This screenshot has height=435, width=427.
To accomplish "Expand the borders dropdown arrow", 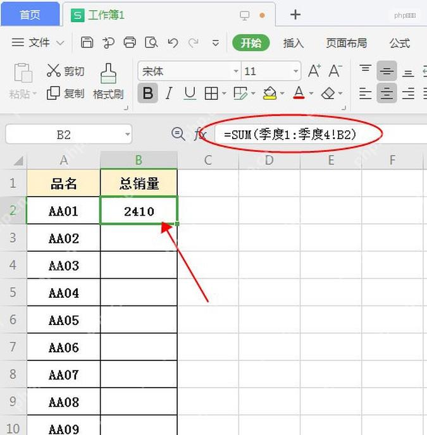I will tap(224, 94).
